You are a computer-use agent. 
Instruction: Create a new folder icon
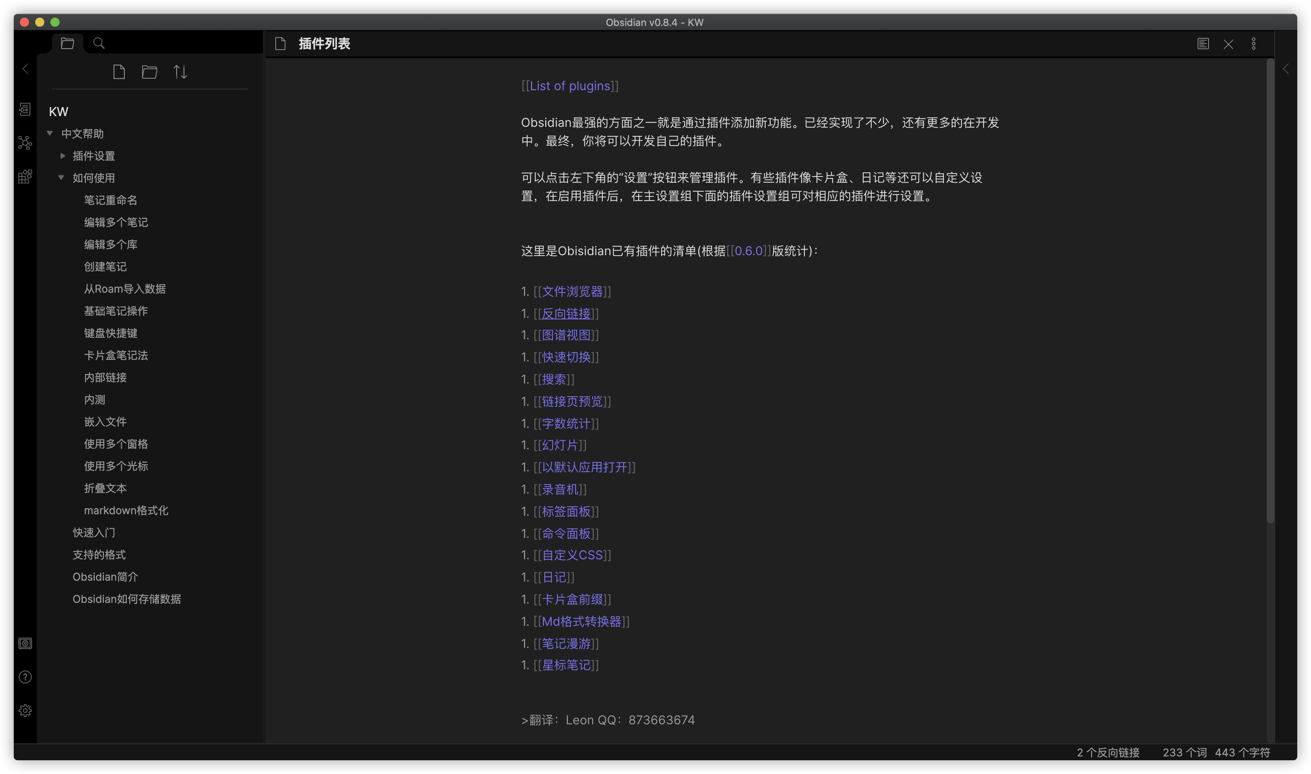[149, 71]
